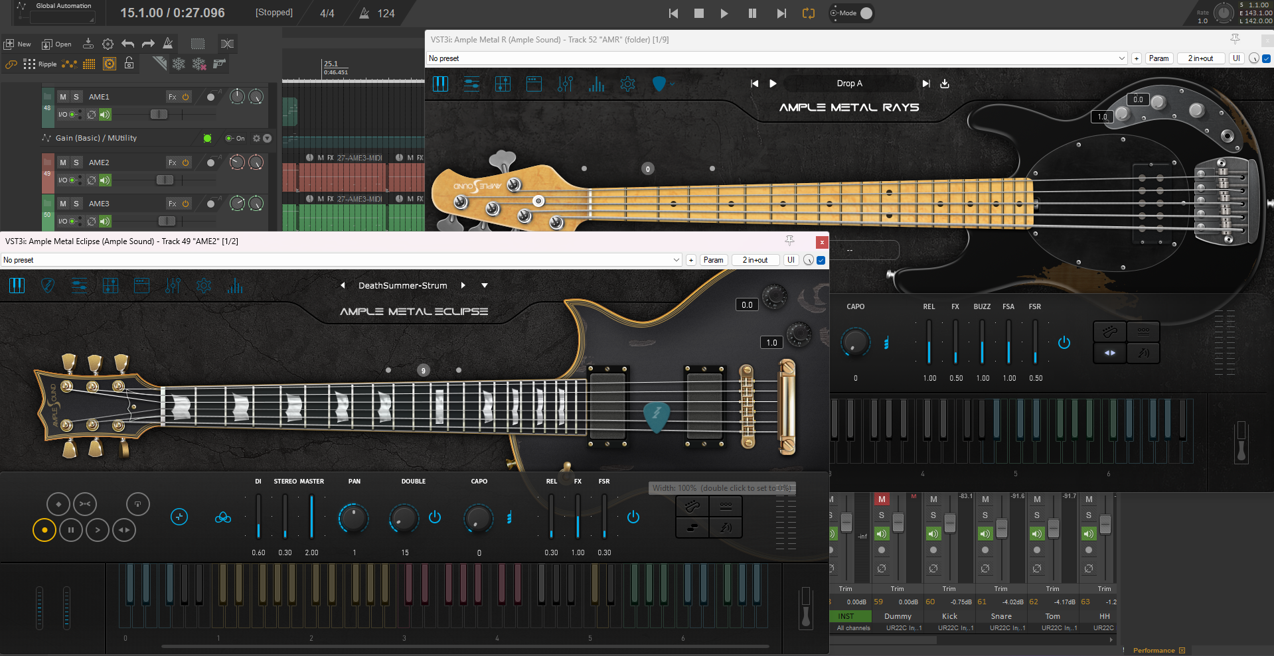
Task: Open the DeathSummer-Strum preset dropdown triangle
Action: coord(485,286)
